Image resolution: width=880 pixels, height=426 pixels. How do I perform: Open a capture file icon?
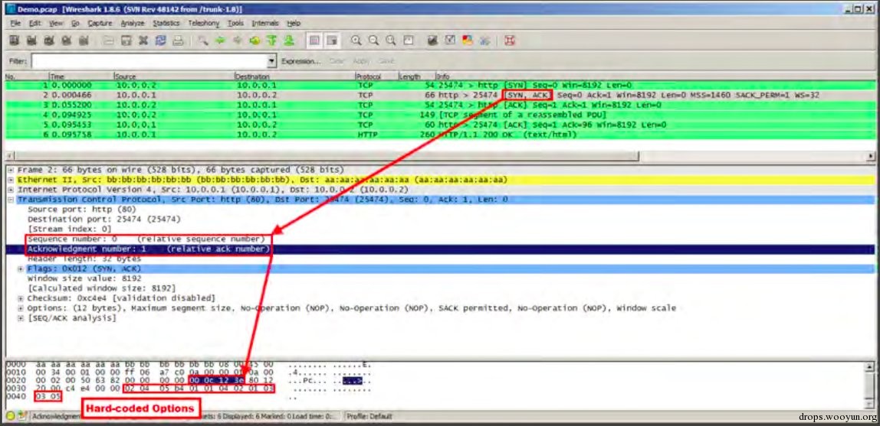point(109,41)
